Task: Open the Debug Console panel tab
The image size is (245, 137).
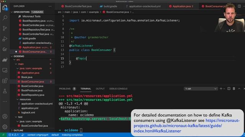Action: (118, 89)
